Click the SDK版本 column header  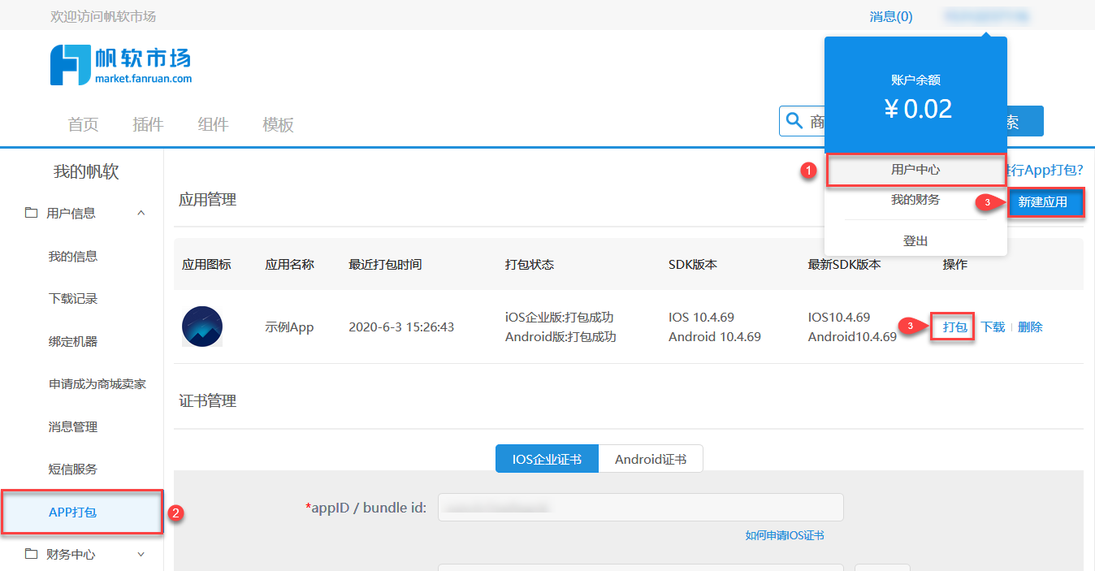[x=693, y=264]
